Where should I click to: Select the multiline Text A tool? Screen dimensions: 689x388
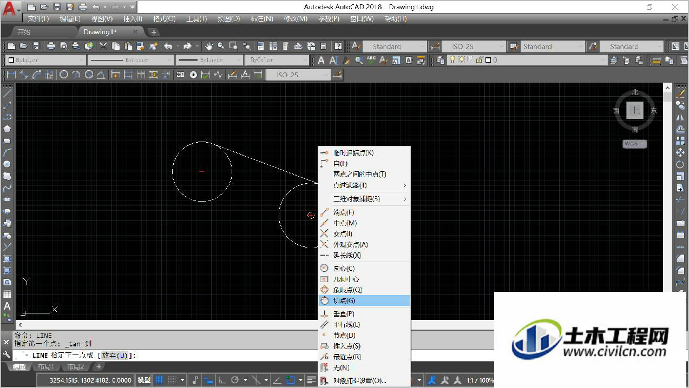coord(7,306)
